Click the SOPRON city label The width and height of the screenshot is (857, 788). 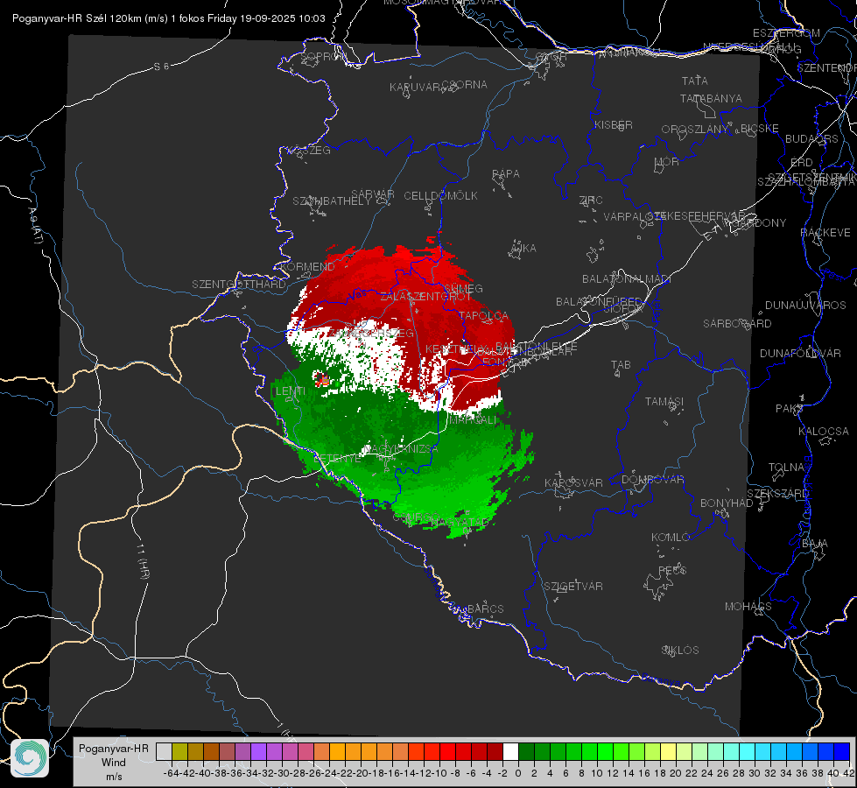pyautogui.click(x=322, y=56)
